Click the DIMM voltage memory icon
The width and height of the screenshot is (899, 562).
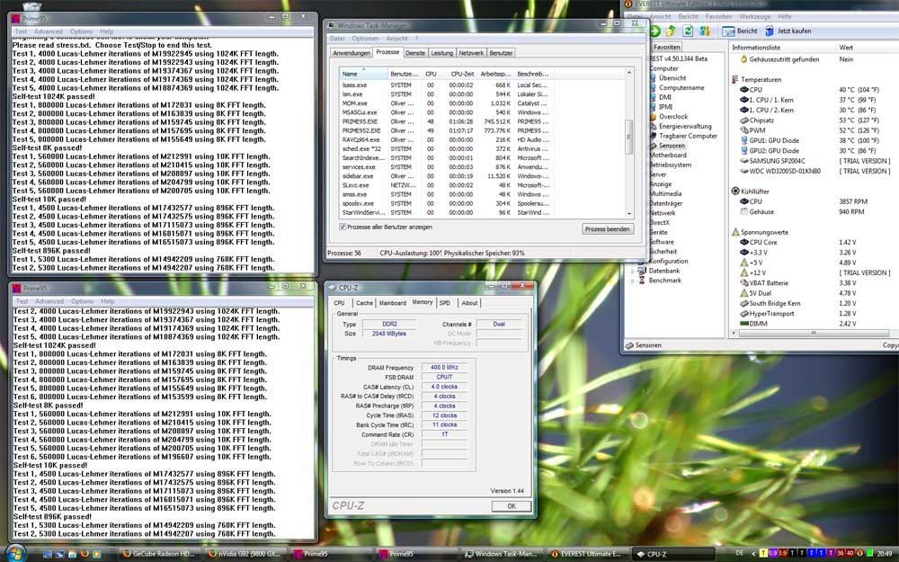744,324
